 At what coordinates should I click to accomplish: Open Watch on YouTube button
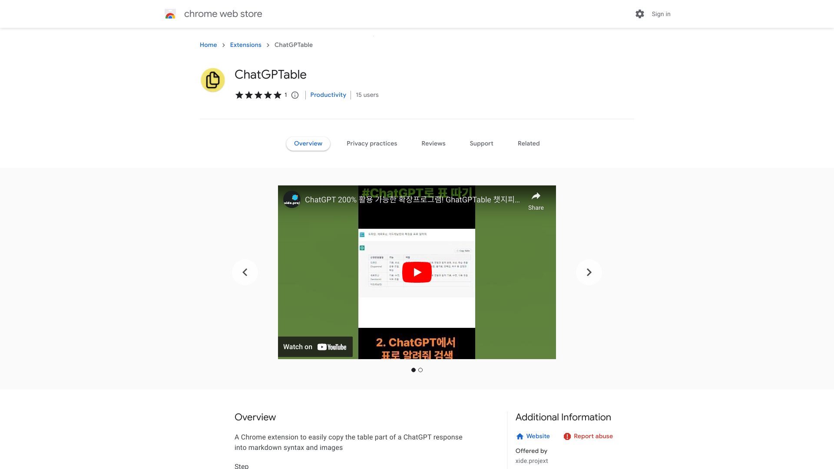click(x=315, y=347)
